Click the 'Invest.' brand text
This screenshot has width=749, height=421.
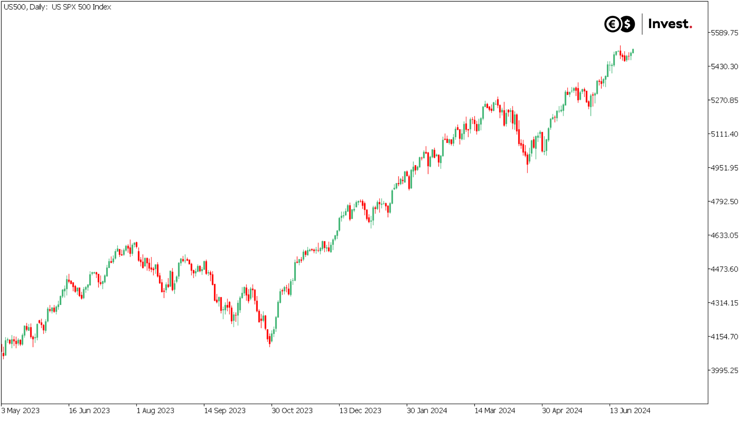point(670,24)
